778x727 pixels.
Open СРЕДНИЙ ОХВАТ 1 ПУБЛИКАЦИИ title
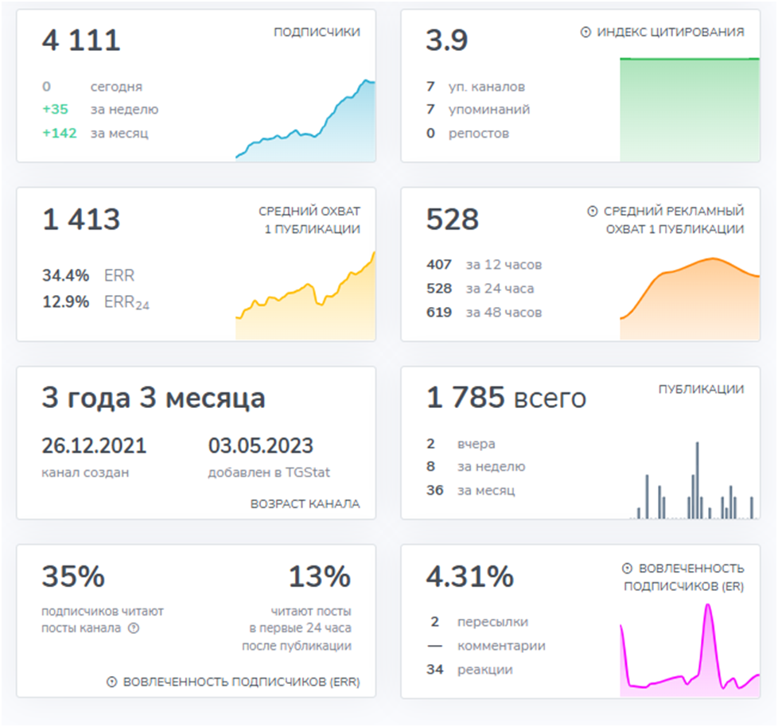[x=309, y=220]
